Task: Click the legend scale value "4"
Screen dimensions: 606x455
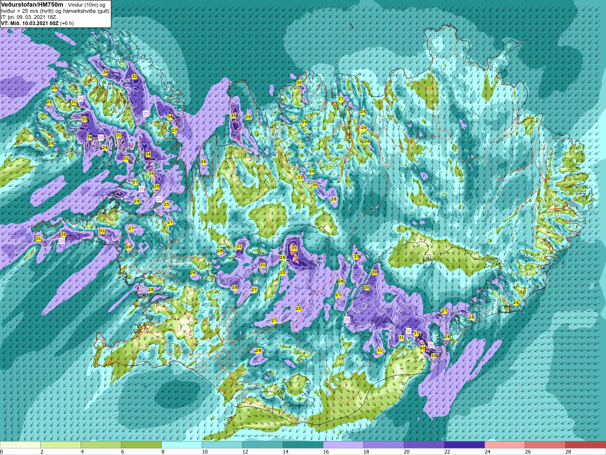Action: pyautogui.click(x=82, y=452)
